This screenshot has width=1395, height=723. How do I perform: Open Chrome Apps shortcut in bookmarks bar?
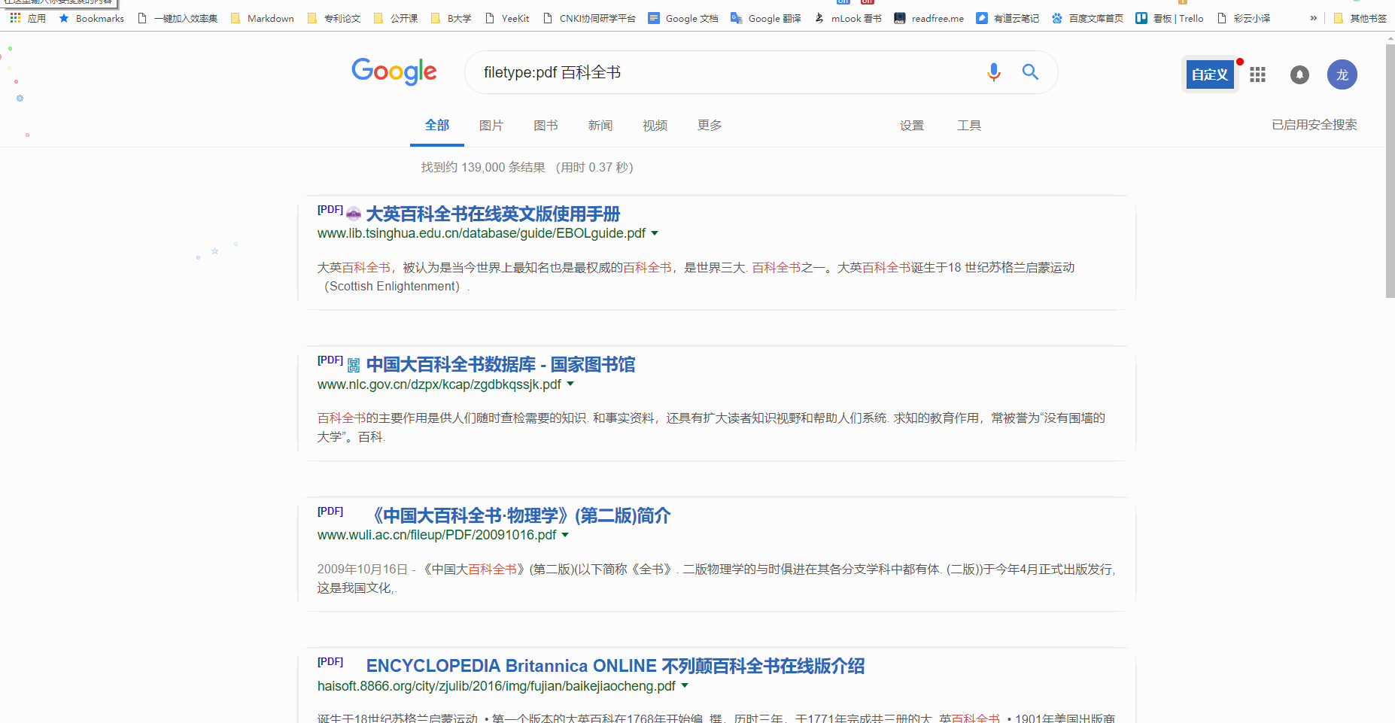coord(28,18)
